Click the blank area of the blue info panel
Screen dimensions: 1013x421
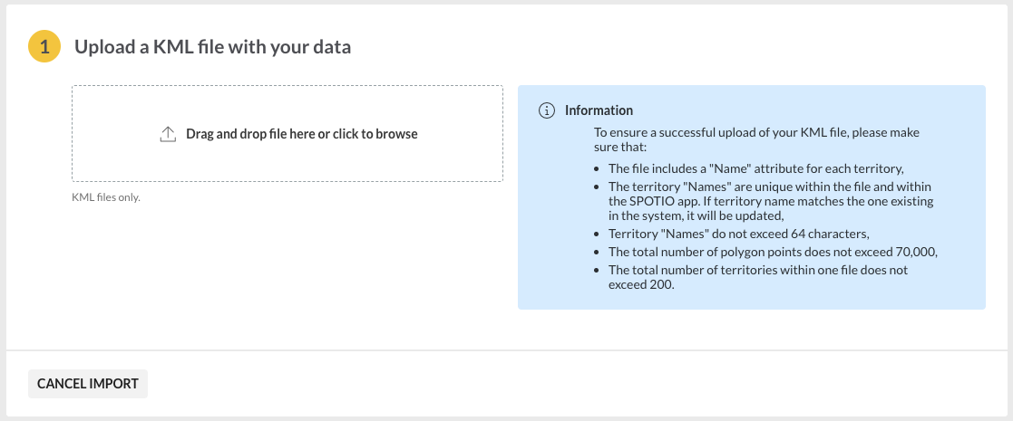click(961, 194)
